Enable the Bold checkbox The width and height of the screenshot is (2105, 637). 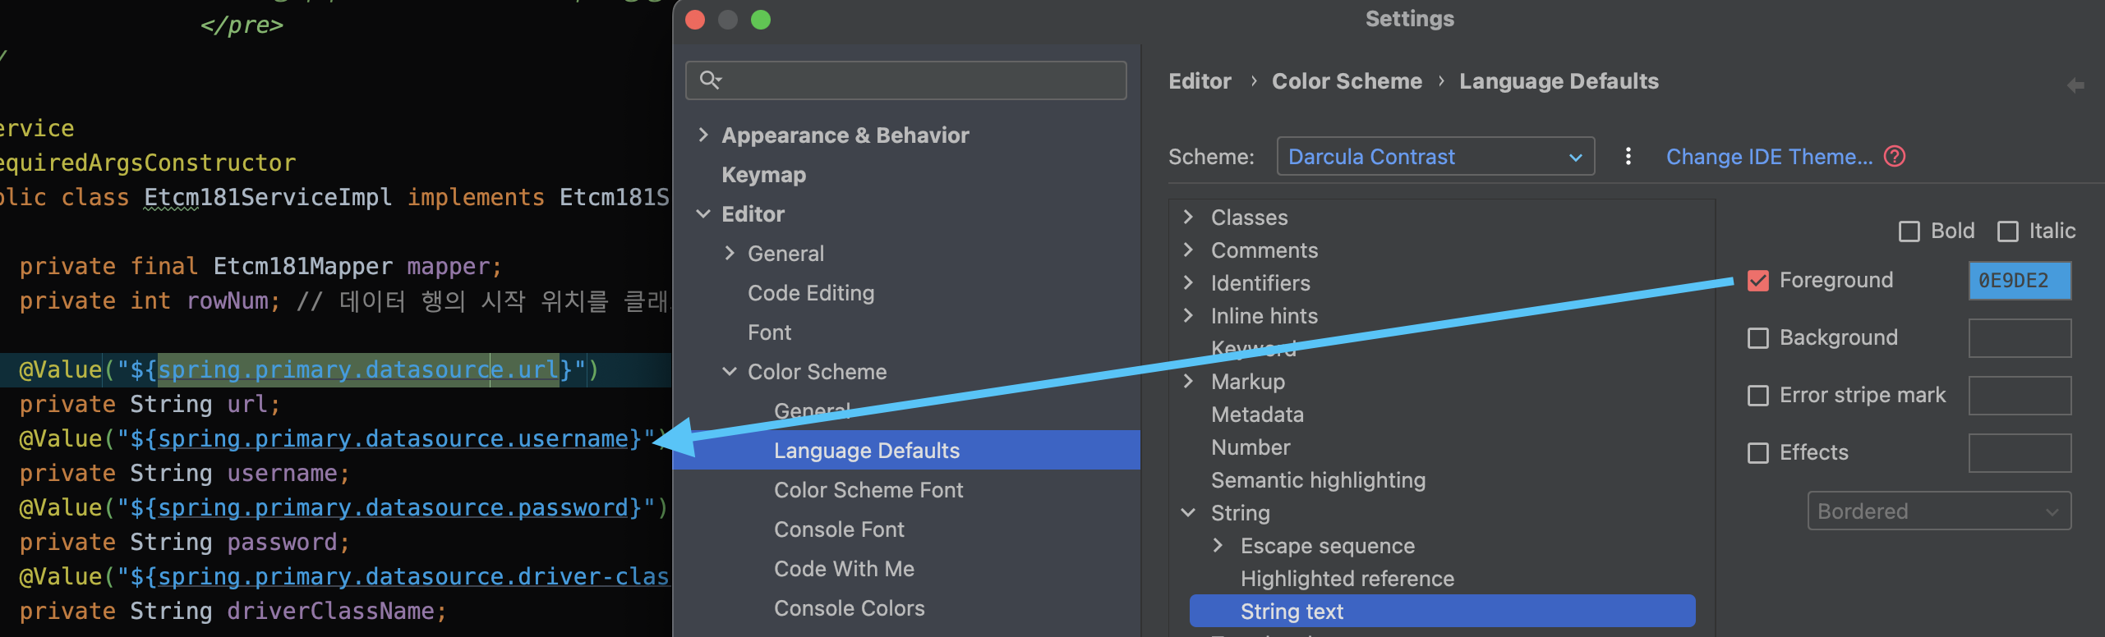(x=1909, y=231)
